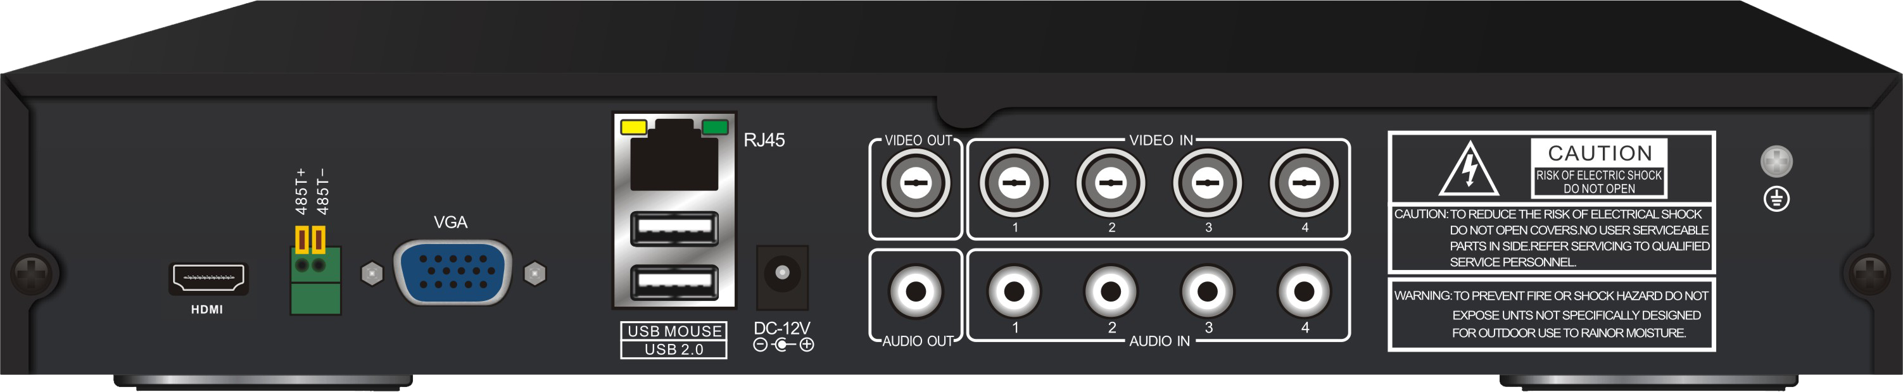Click AUDIO IN jack number 2
1903x392 pixels.
[1111, 291]
